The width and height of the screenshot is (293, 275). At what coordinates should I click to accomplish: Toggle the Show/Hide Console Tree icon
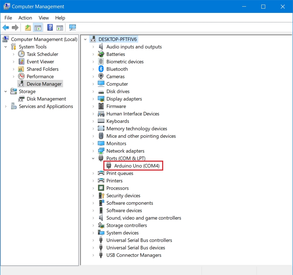[x=38, y=27]
